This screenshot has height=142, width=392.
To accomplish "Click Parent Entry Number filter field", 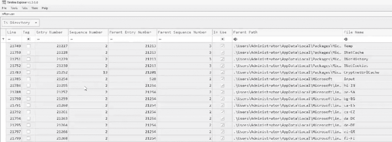I will coord(132,39).
